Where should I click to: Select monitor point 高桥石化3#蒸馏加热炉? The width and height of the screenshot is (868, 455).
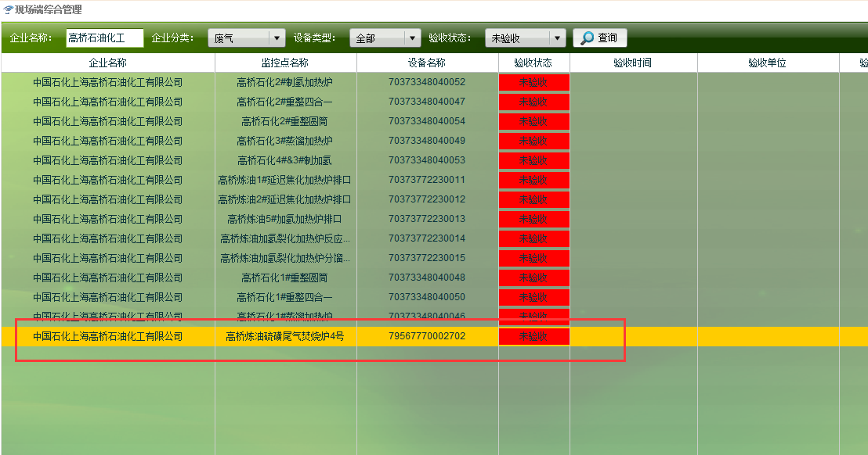[285, 141]
